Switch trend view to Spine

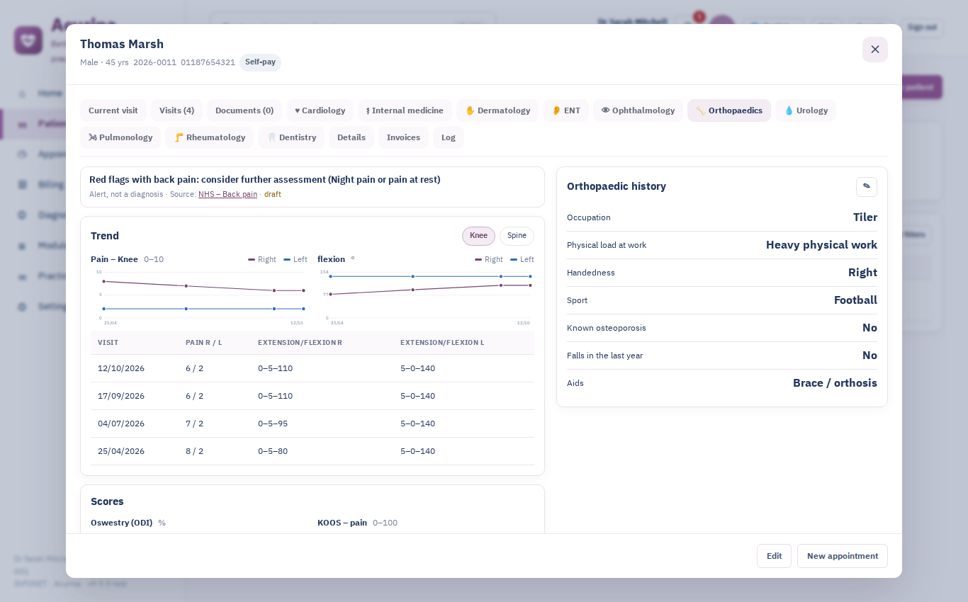tap(517, 236)
